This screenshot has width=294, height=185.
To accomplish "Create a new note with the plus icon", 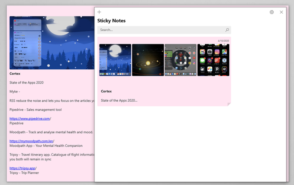I will coord(99,12).
